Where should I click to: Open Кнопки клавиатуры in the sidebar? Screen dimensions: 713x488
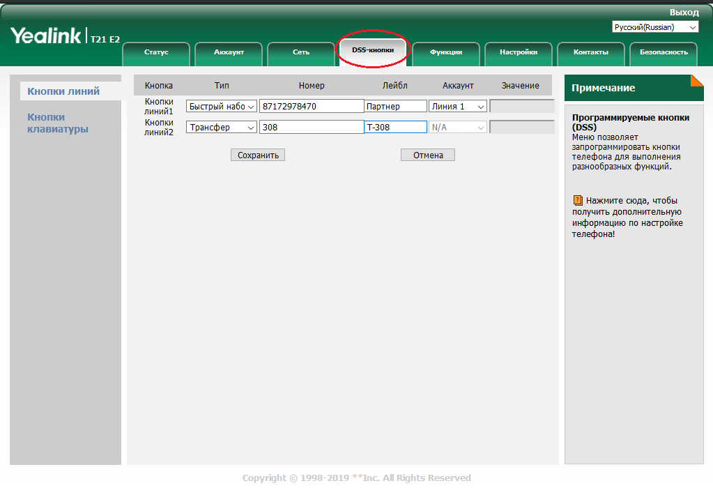coord(57,123)
